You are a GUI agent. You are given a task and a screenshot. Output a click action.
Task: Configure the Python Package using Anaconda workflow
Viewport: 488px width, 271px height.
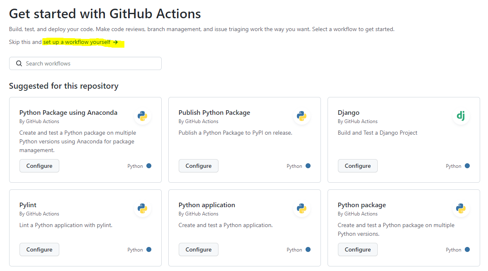pos(39,166)
